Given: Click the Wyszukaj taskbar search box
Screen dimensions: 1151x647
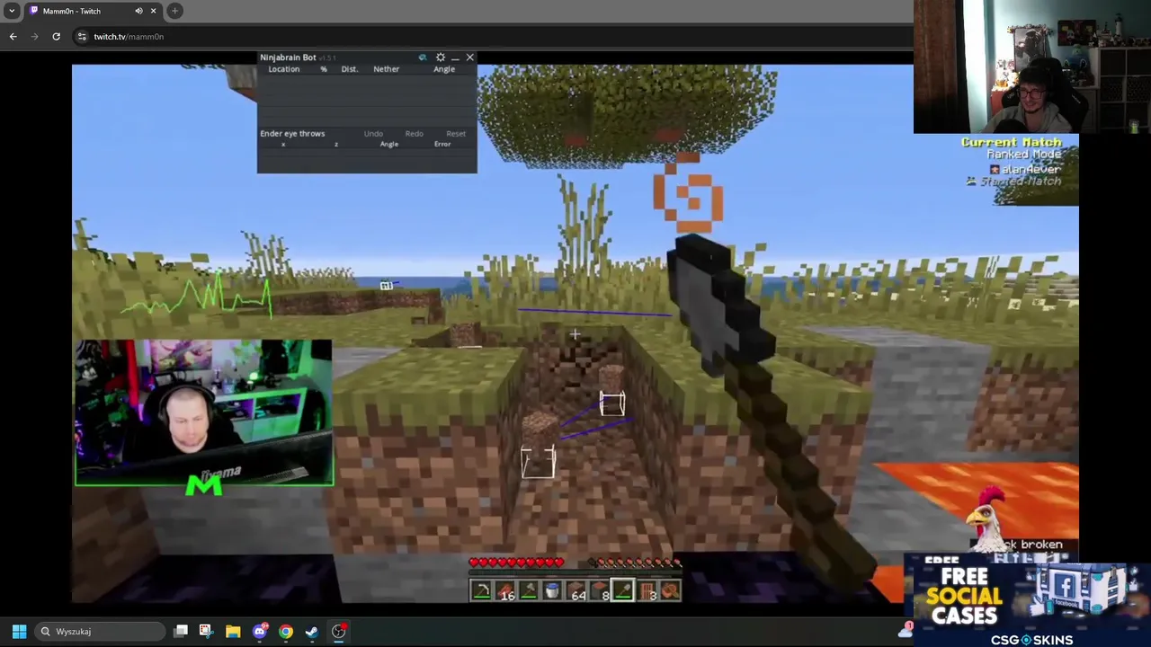Looking at the screenshot, I should pos(101,631).
